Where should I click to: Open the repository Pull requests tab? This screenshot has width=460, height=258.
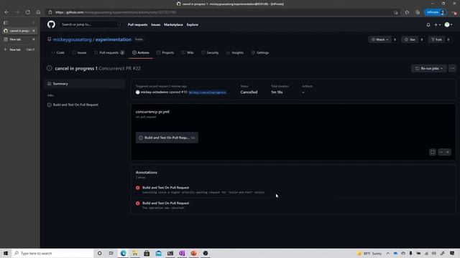point(109,52)
